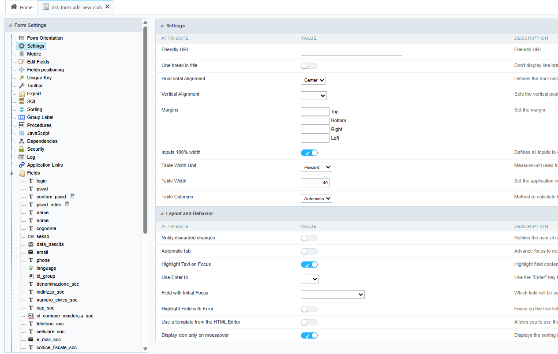Enable Notify discarded changes toggle

309,238
